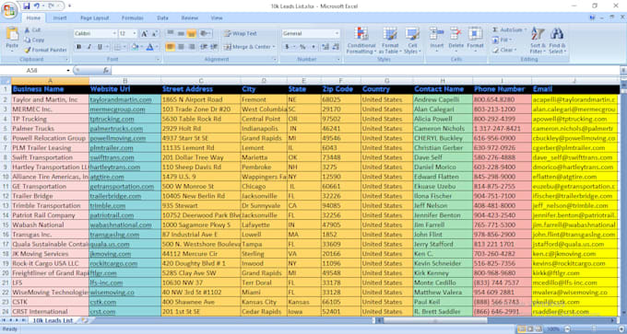Decrease font size with Shrink Font
This screenshot has width=627, height=334.
click(x=155, y=33)
